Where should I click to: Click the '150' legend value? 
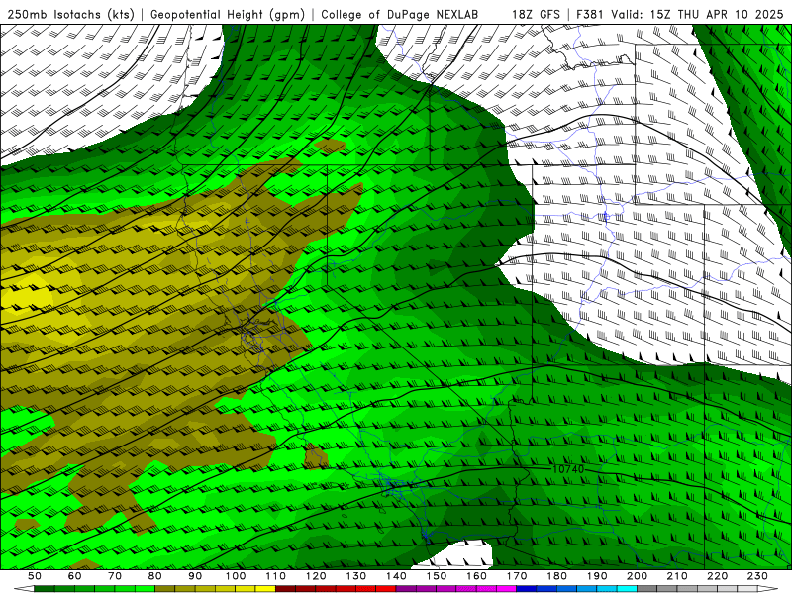(437, 576)
